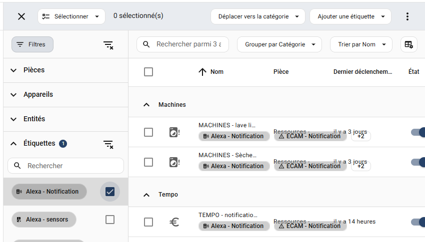Clear the Étiquettes filter icon
425x242 pixels.
(108, 144)
